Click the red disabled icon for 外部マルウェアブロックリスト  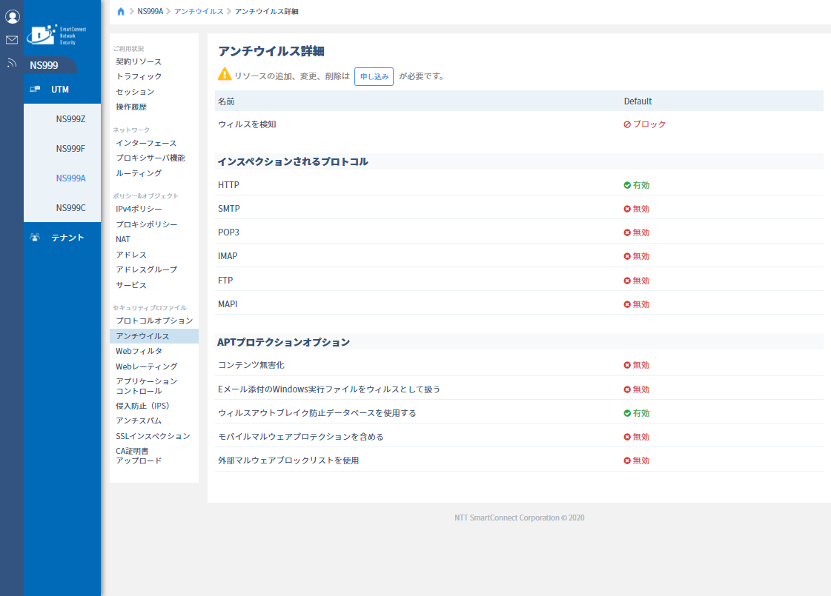coord(627,461)
